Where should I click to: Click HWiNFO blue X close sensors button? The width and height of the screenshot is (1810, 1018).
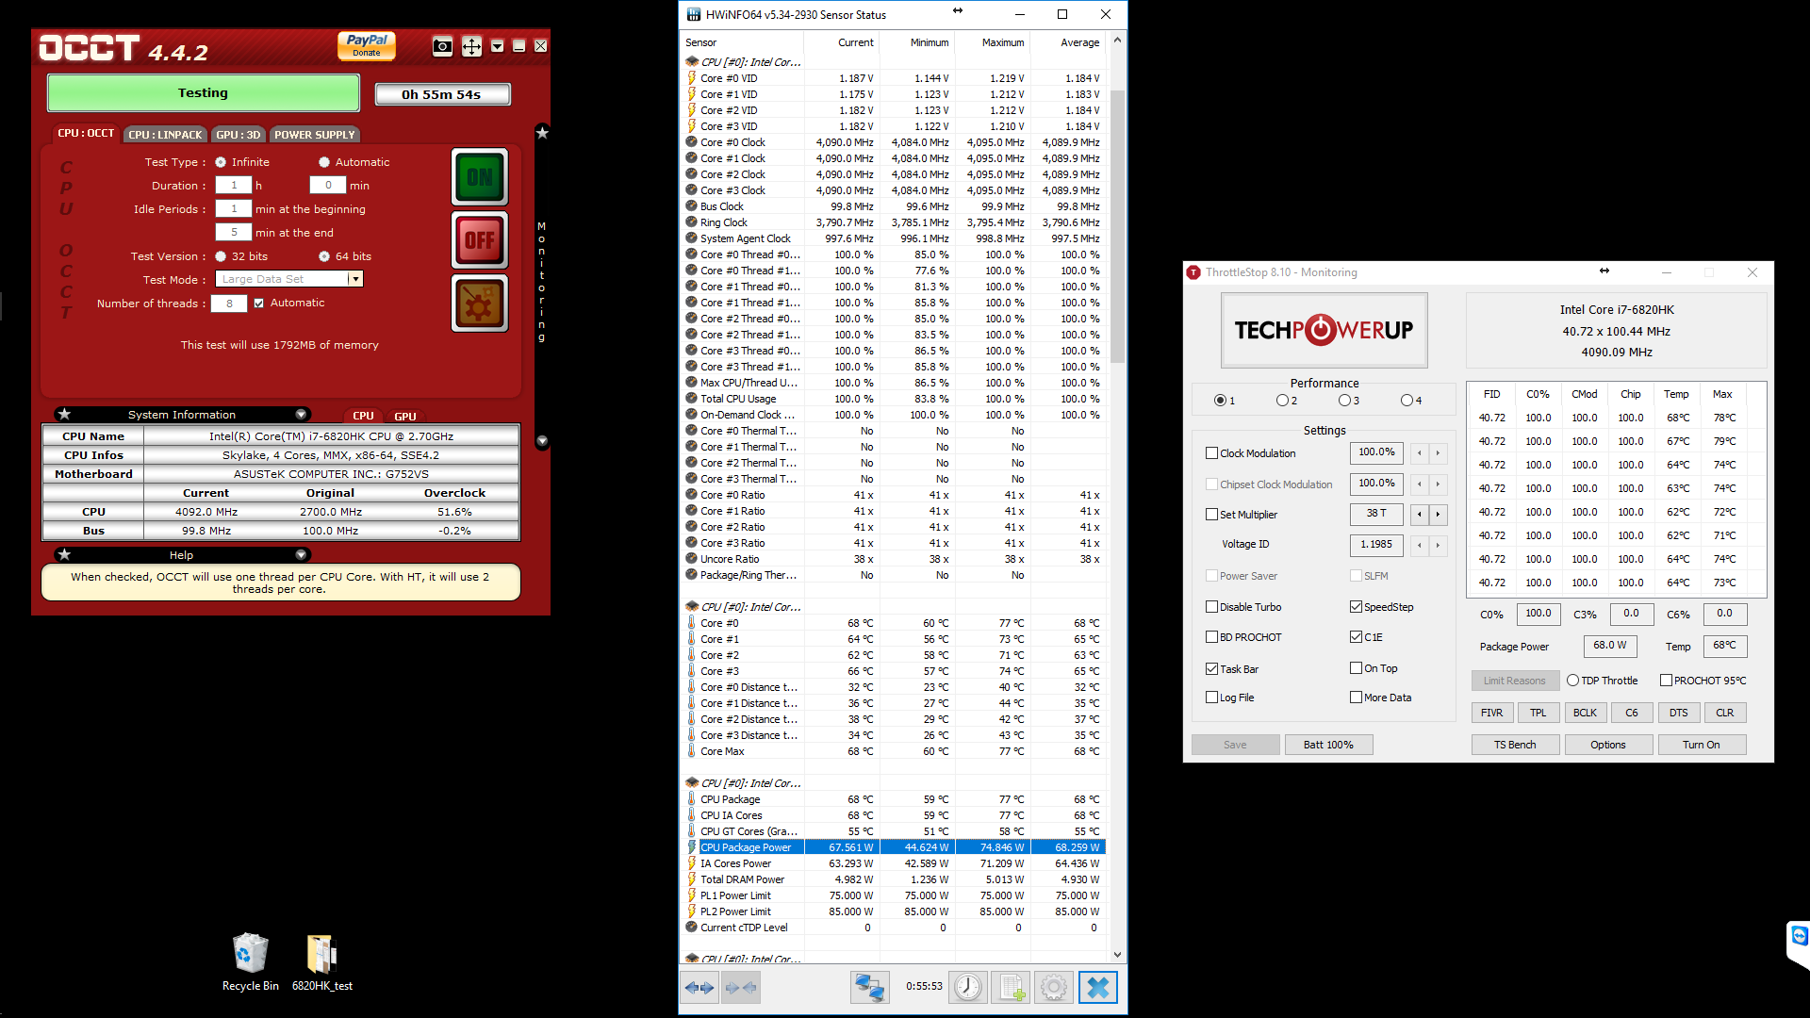click(1098, 987)
